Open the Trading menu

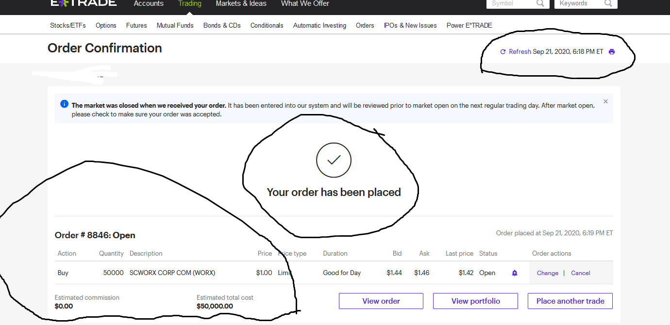click(x=190, y=3)
